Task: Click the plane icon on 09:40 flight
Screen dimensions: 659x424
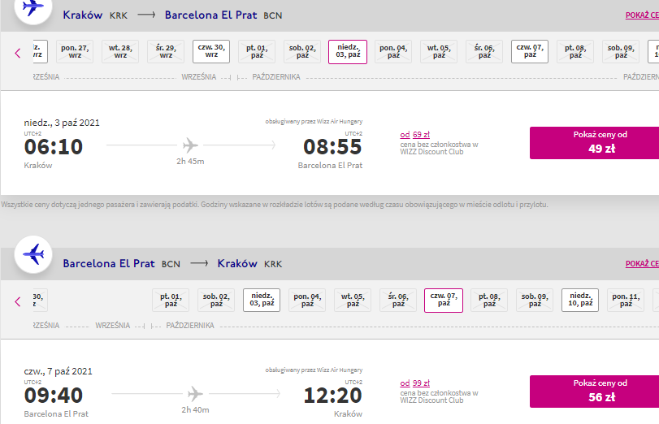Action: pyautogui.click(x=196, y=394)
